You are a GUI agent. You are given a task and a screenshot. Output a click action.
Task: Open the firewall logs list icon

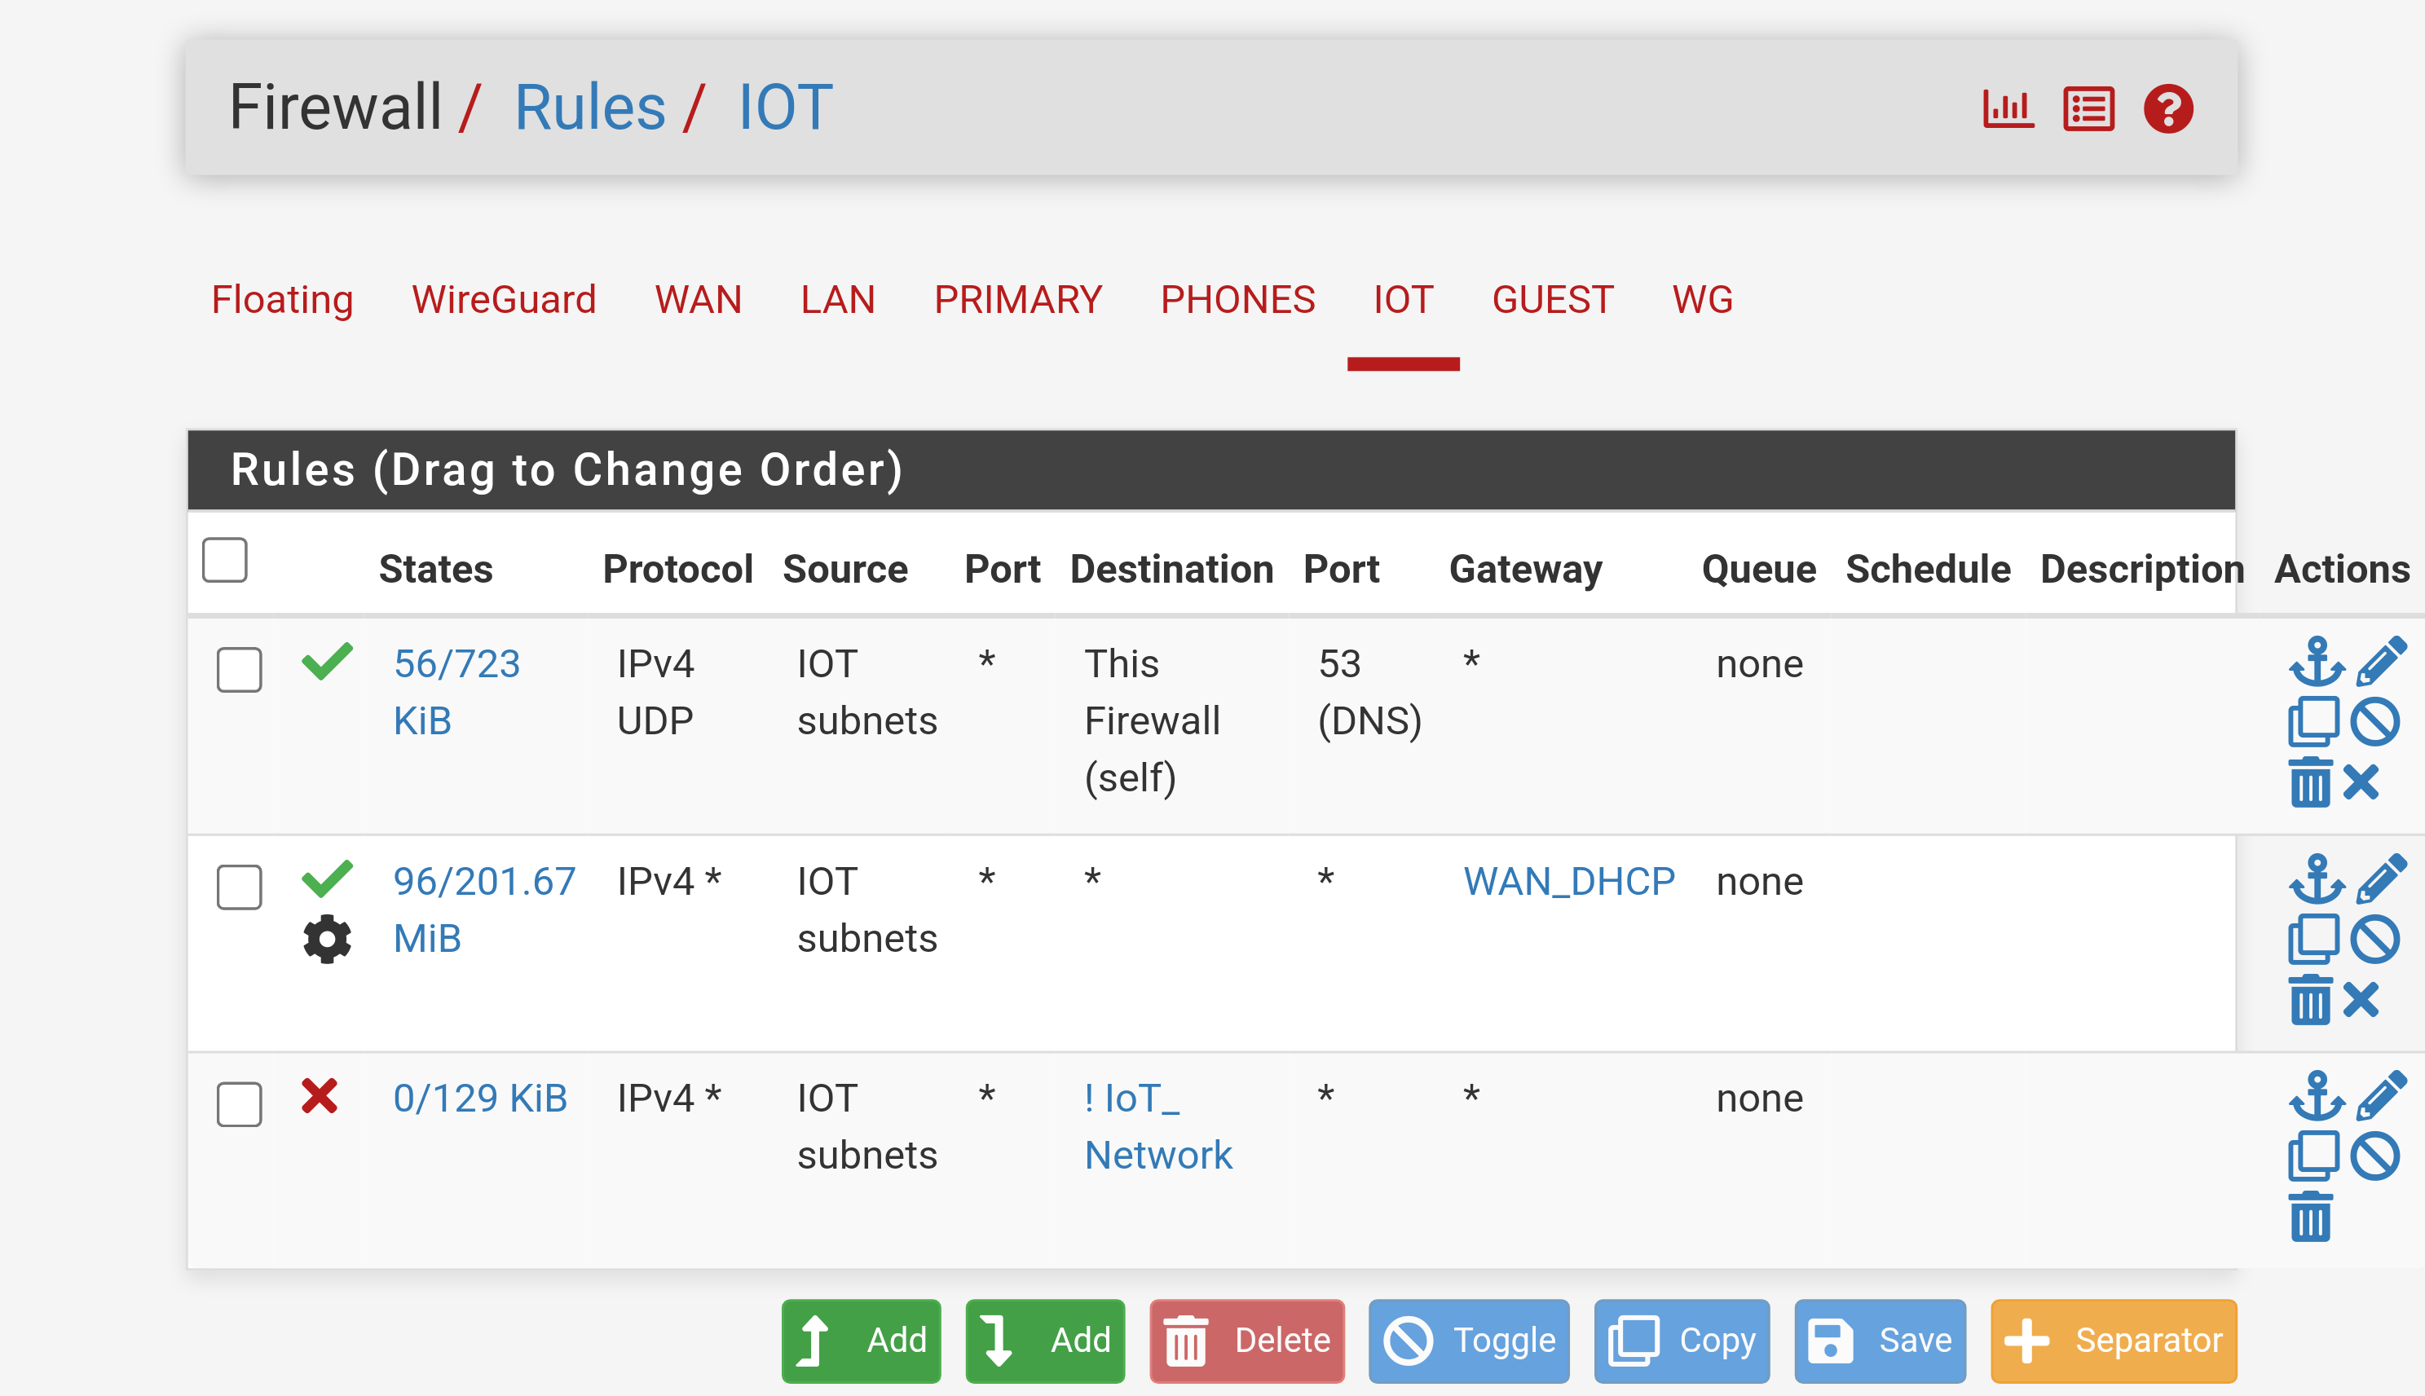(x=2088, y=108)
